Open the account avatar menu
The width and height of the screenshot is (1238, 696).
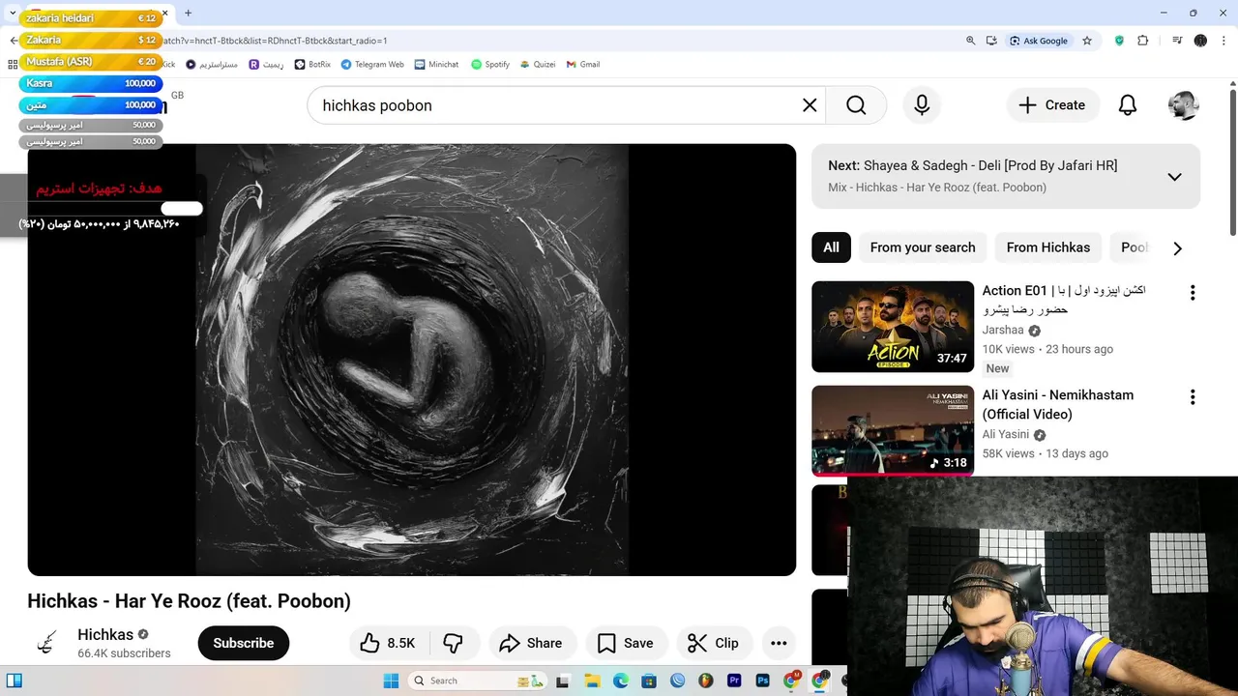pyautogui.click(x=1184, y=105)
